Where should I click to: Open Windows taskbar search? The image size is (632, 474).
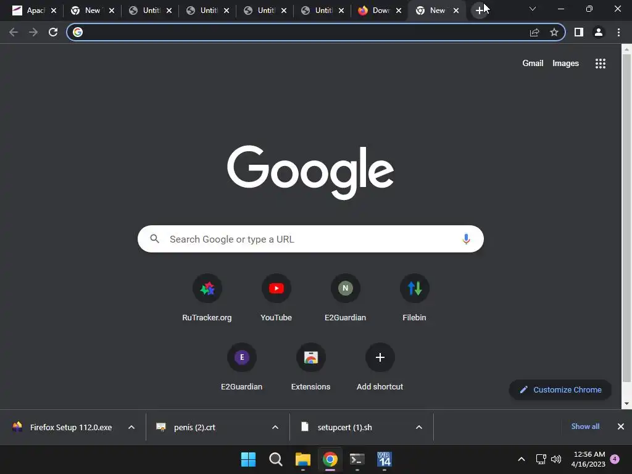276,459
